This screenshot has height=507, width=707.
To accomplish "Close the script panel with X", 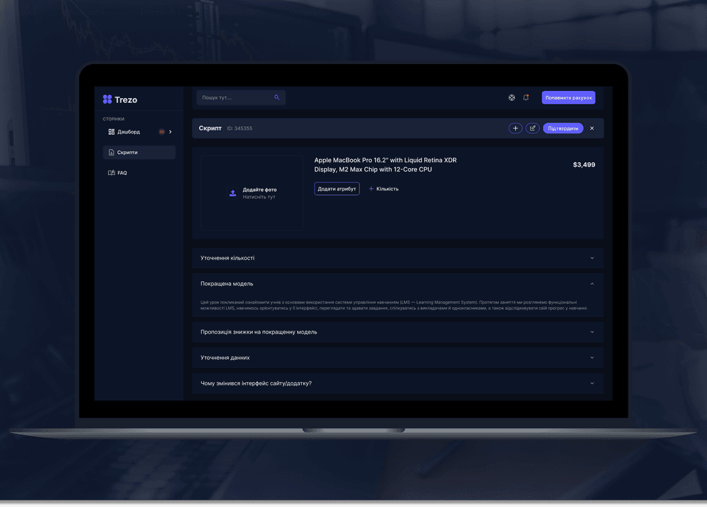I will click(x=592, y=128).
